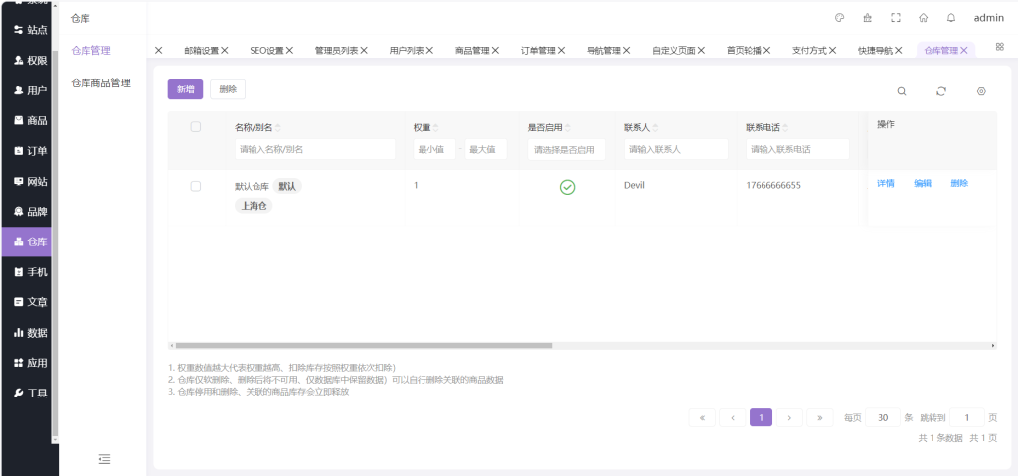Open 仓库商品管理 in the submenu
The width and height of the screenshot is (1018, 476).
tap(100, 83)
